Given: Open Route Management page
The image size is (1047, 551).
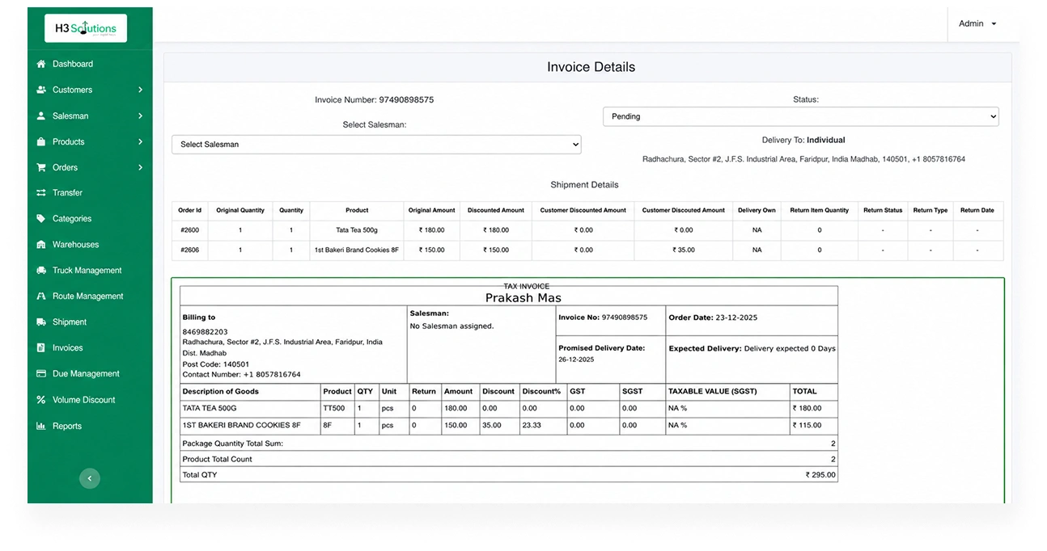Looking at the screenshot, I should [x=90, y=297].
